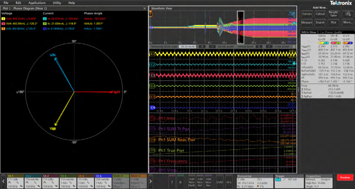Click the T4 Ph1 SUM Reac Pwr trend handle
The image size is (355, 189).
tap(153, 140)
